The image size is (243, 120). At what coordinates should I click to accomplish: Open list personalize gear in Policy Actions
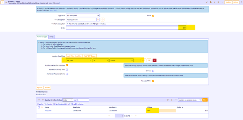(168, 100)
